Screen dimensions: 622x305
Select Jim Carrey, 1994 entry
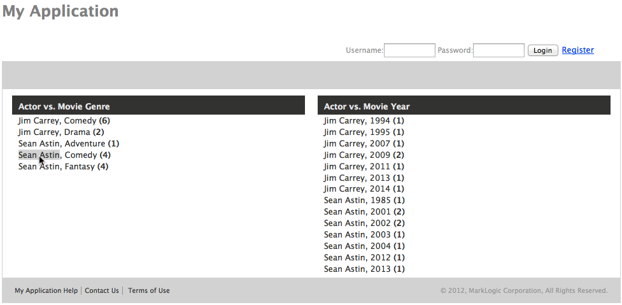click(x=357, y=120)
